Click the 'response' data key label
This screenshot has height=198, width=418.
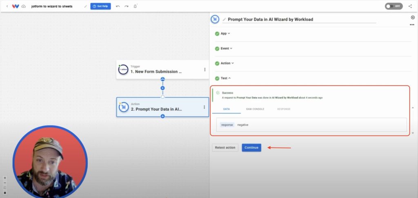[x=227, y=125]
